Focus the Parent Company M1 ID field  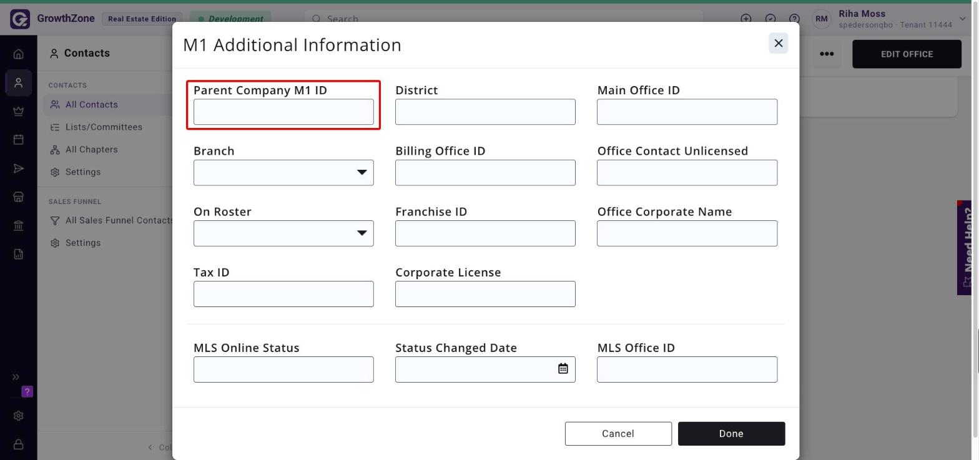(283, 112)
